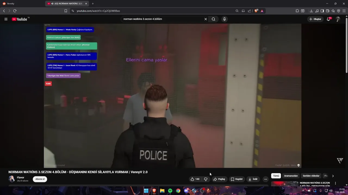
Task: Save video with the Kaydet button
Action: 237,179
